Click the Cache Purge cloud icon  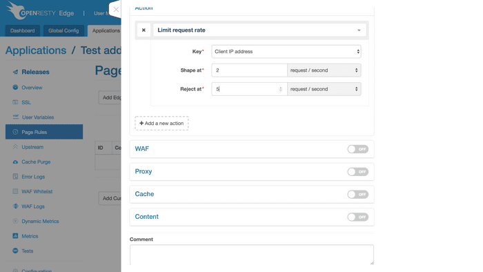click(x=15, y=162)
